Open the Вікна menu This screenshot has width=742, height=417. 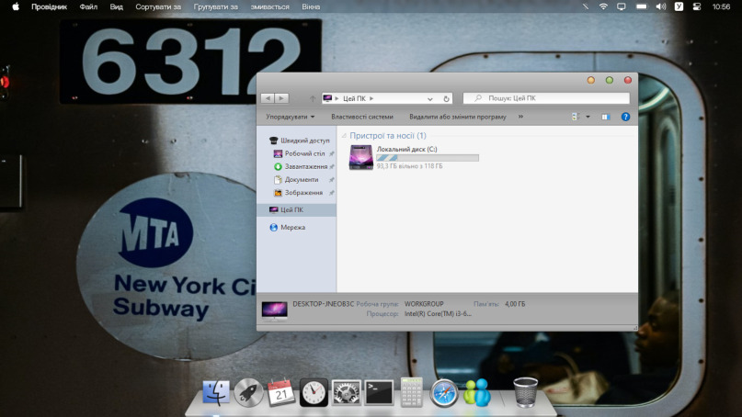pyautogui.click(x=311, y=6)
